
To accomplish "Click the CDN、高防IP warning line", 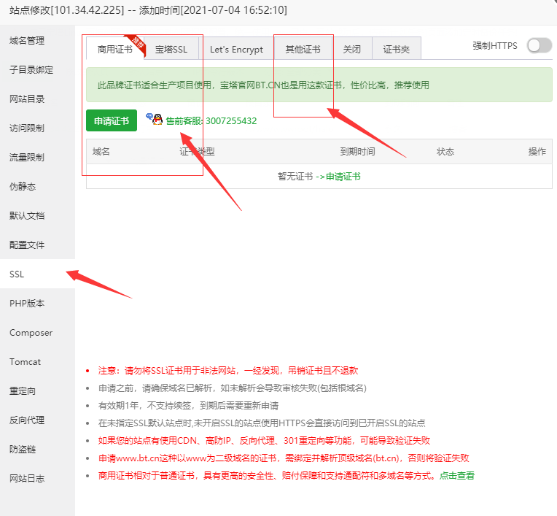I will click(x=264, y=441).
